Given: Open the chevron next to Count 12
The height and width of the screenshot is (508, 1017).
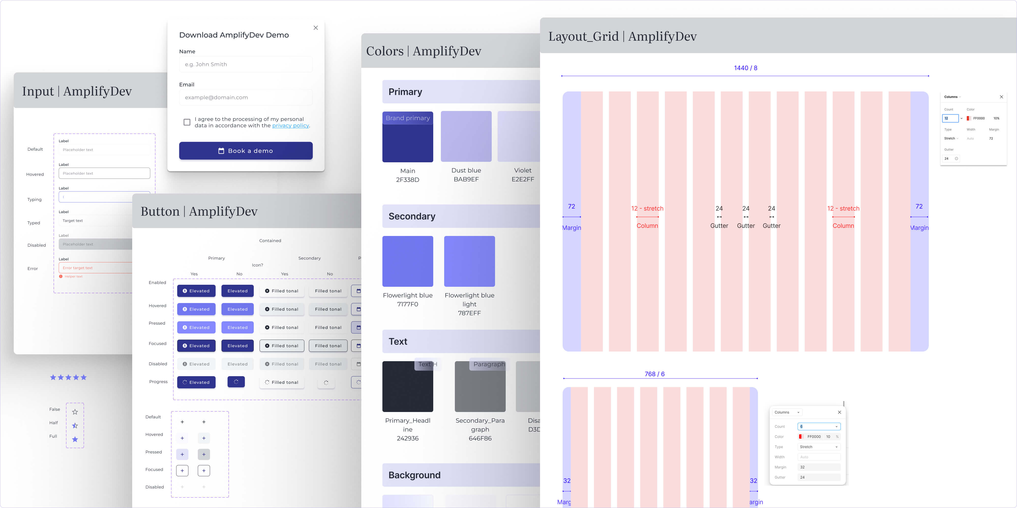Looking at the screenshot, I should click(x=961, y=118).
